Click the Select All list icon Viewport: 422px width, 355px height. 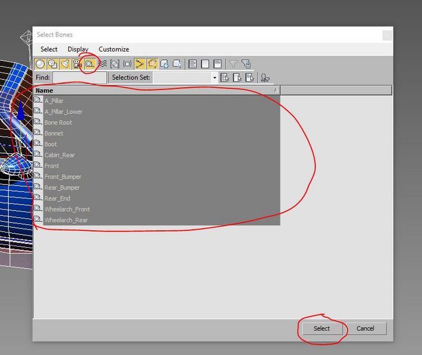(x=193, y=64)
